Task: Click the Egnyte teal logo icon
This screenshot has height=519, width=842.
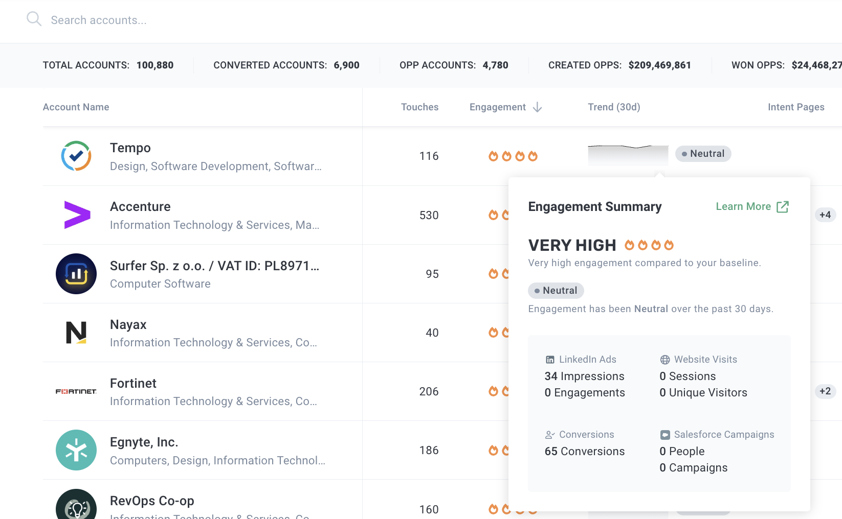Action: pos(76,450)
